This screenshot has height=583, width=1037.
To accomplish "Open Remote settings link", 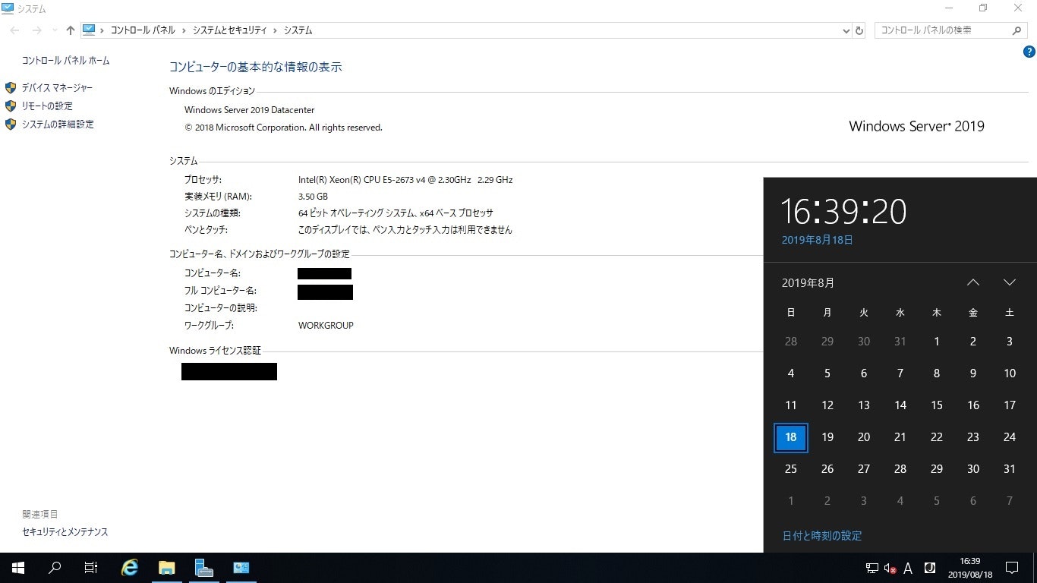I will pos(47,106).
